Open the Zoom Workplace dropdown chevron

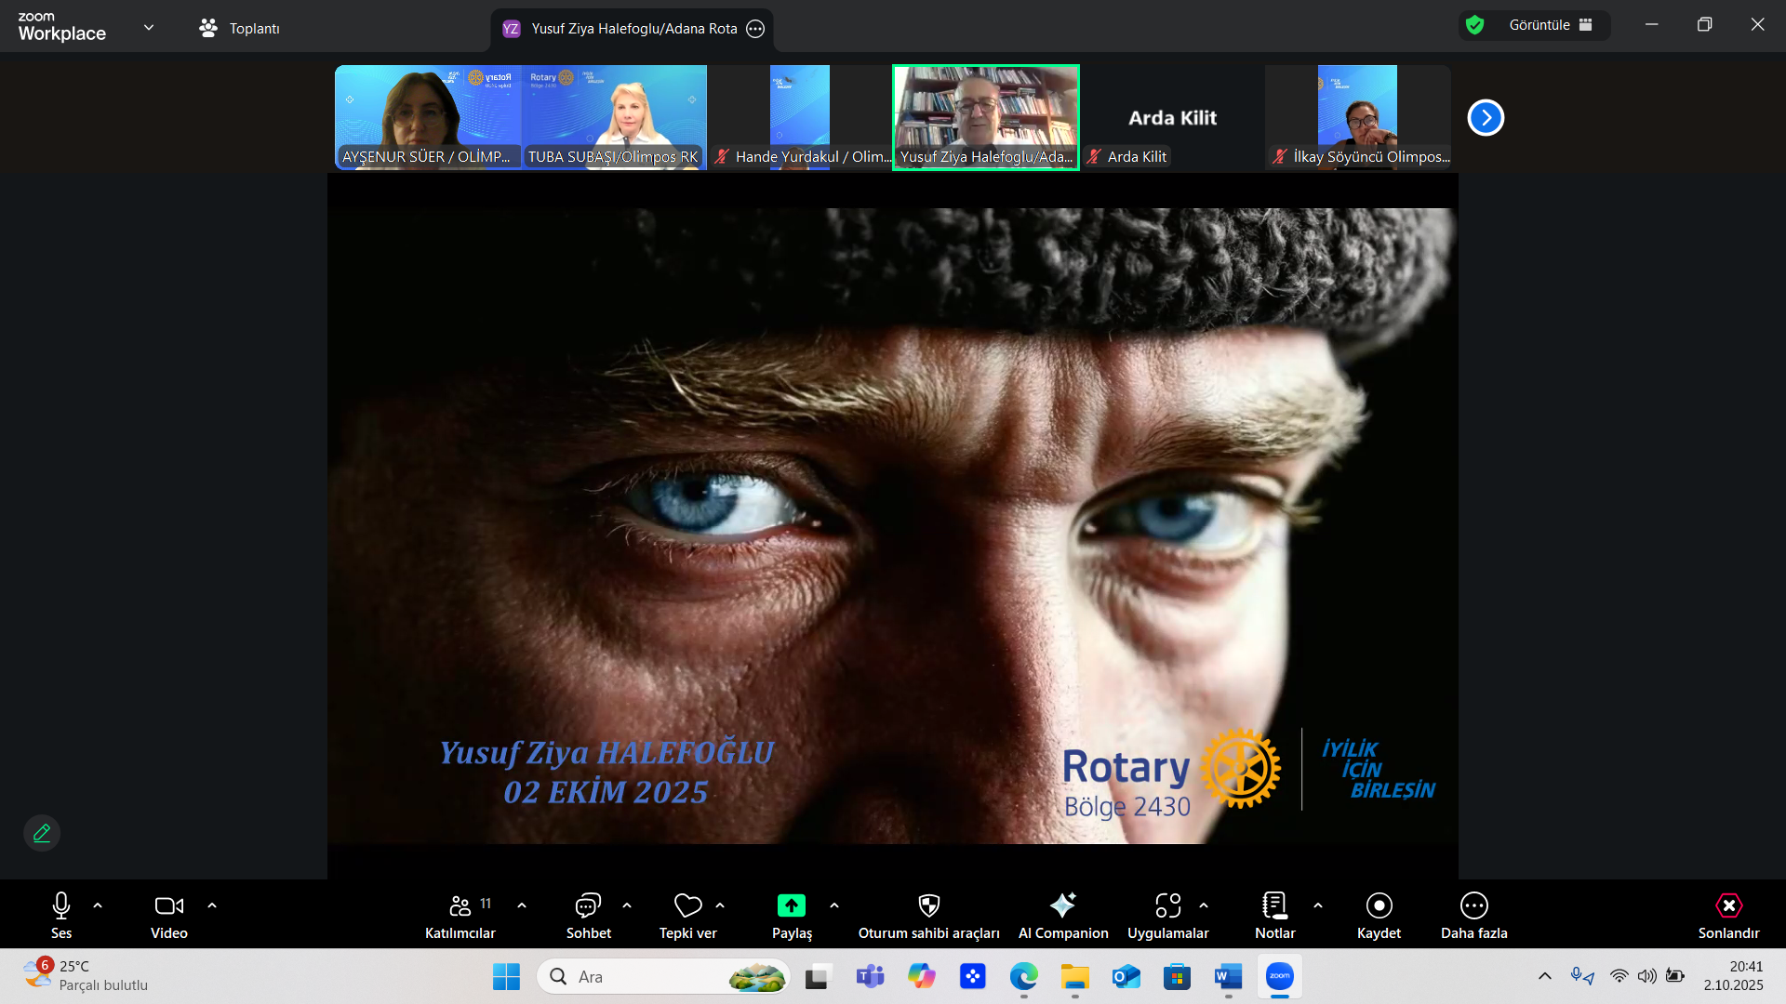point(149,28)
